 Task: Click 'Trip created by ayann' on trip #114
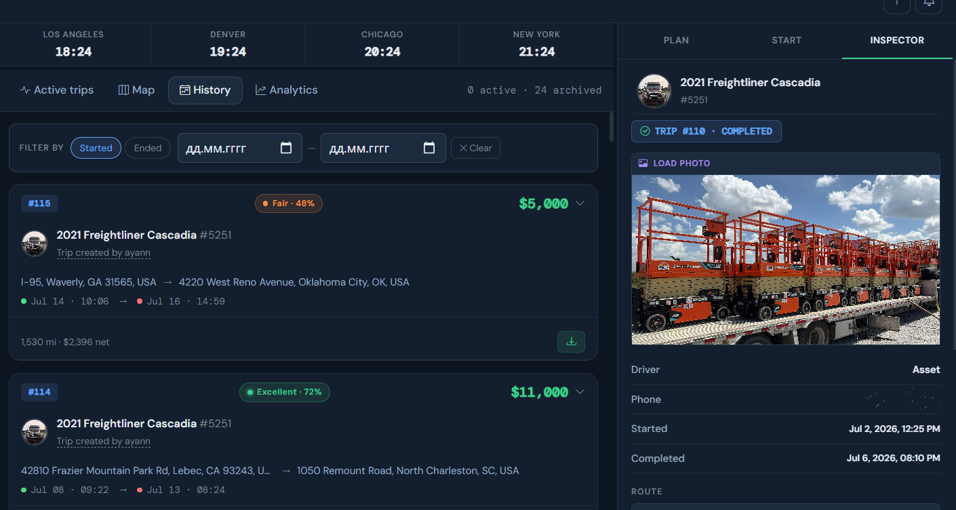(104, 442)
